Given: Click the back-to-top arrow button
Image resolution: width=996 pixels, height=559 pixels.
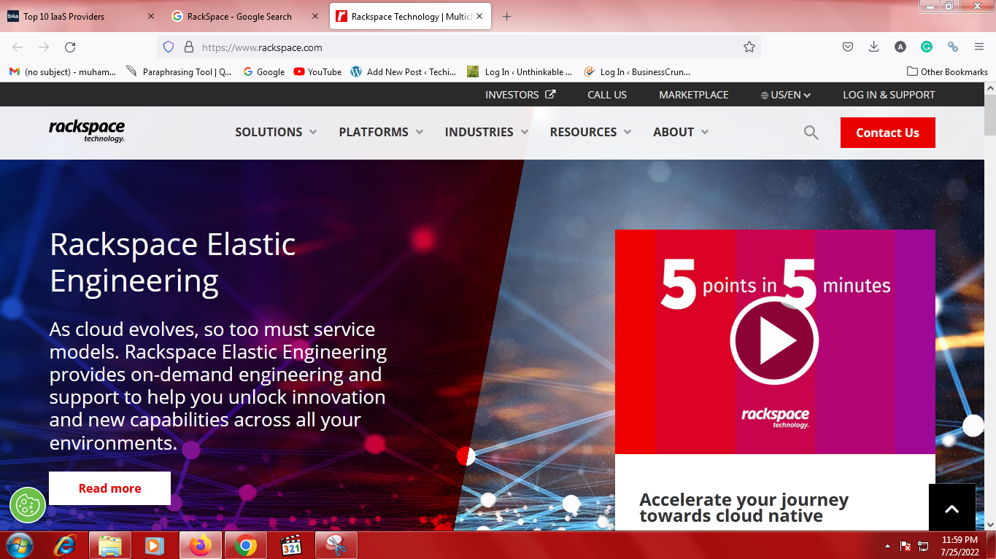Looking at the screenshot, I should click(951, 508).
